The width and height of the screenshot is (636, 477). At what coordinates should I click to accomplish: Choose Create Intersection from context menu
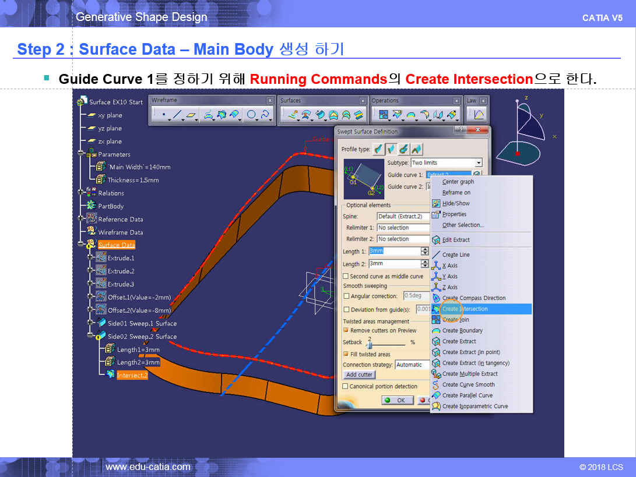pos(465,309)
